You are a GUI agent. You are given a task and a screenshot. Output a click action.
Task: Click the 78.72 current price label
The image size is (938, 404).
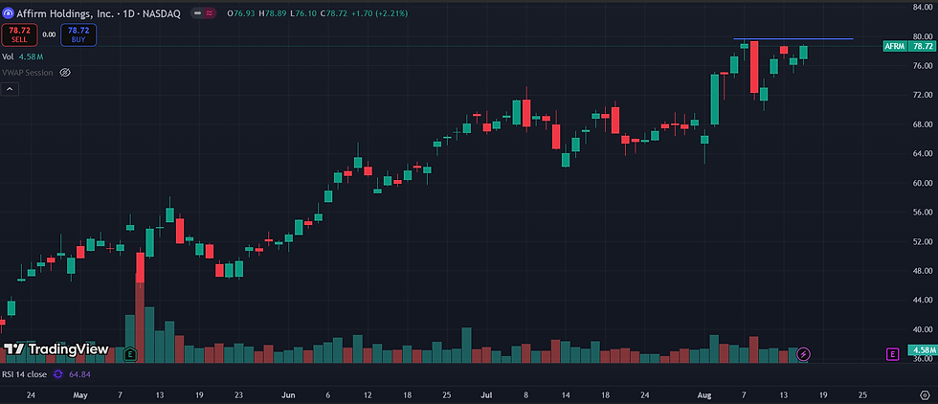(923, 46)
